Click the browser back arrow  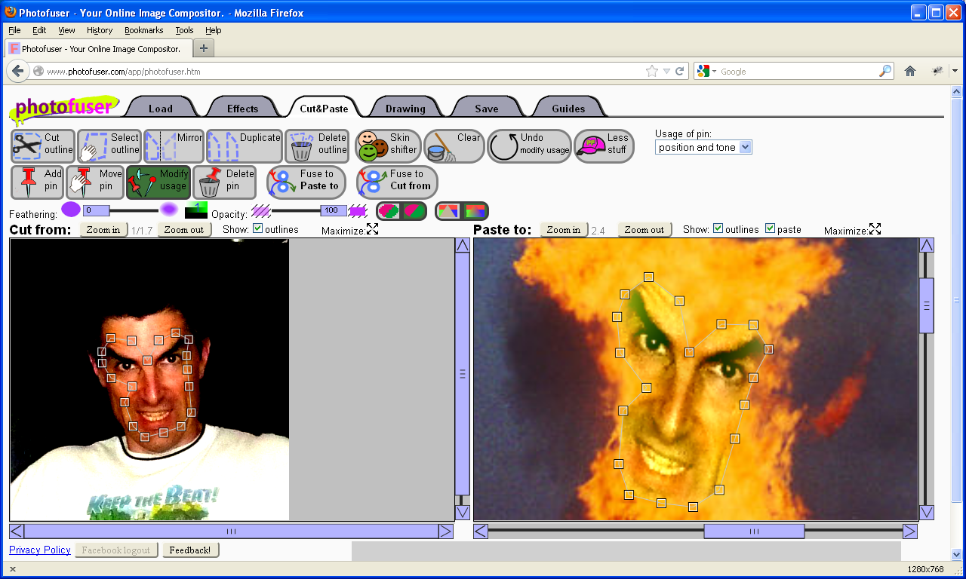[18, 71]
